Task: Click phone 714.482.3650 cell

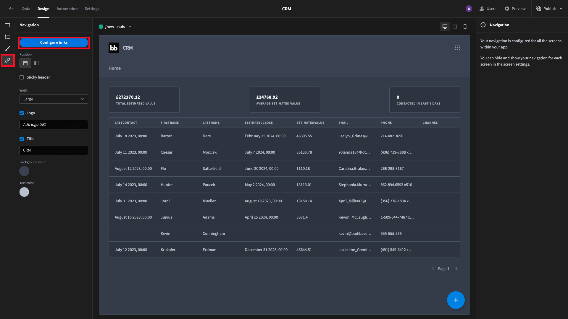Action: (x=392, y=136)
